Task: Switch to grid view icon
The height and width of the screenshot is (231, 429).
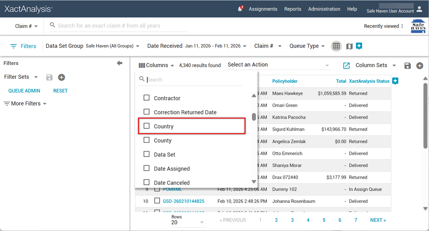Action: pyautogui.click(x=336, y=46)
